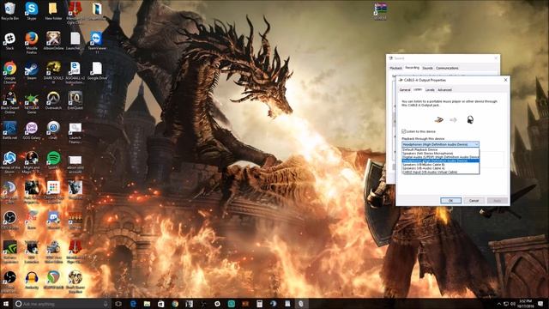Select the Black Desert Online desktop shortcut
549x309 pixels.
pos(9,102)
